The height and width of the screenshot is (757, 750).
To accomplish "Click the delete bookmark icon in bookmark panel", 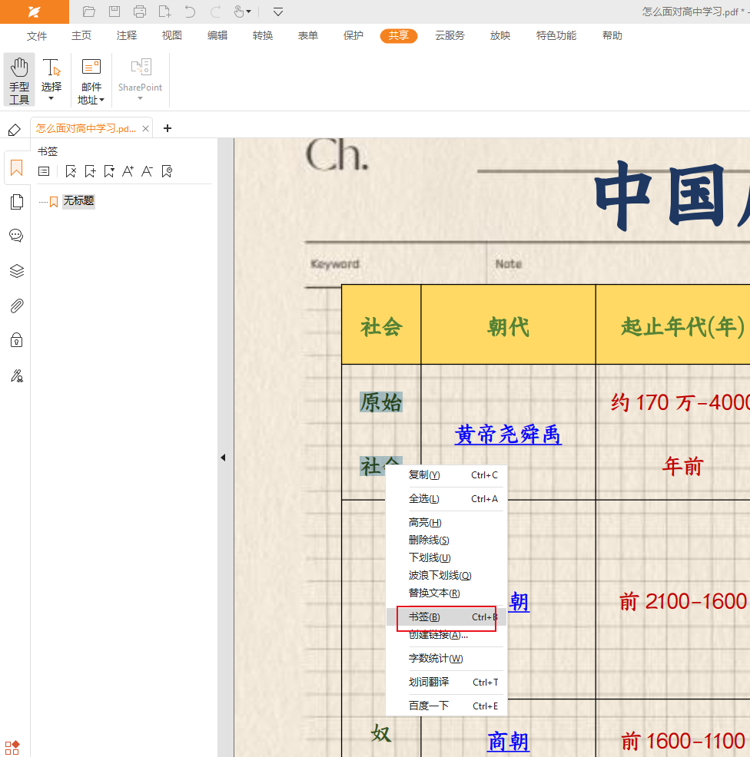I will [71, 171].
